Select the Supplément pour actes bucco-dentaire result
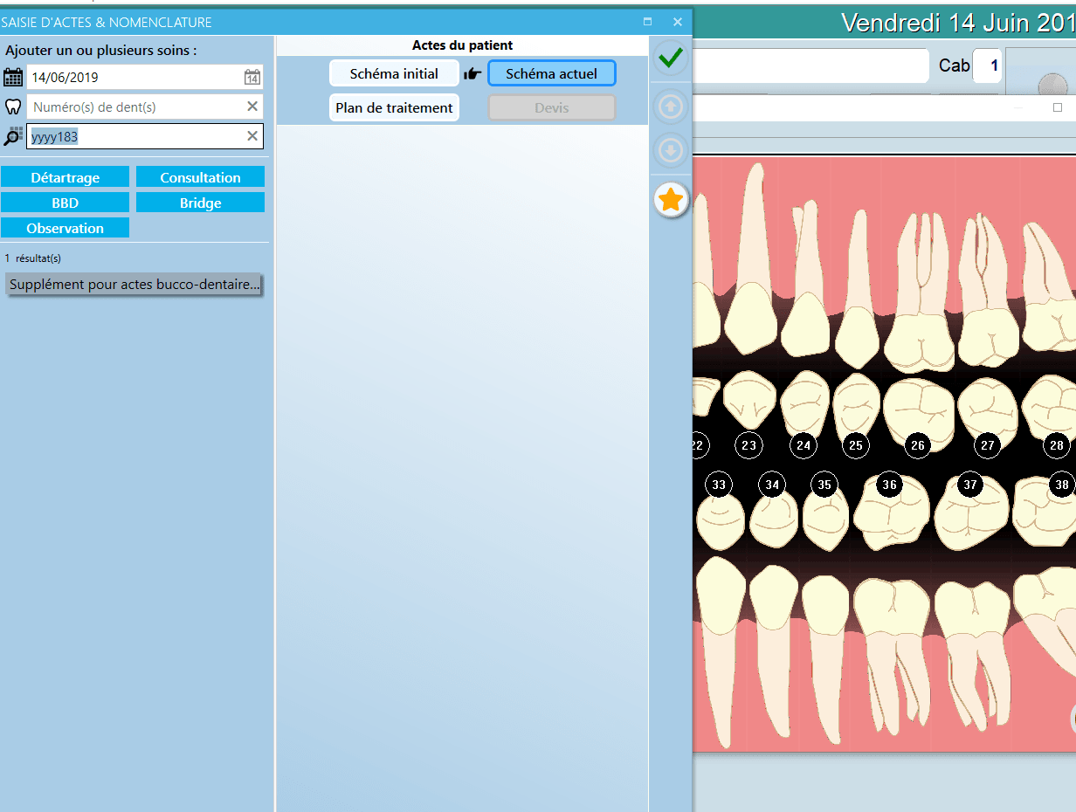The image size is (1076, 812). pos(134,285)
